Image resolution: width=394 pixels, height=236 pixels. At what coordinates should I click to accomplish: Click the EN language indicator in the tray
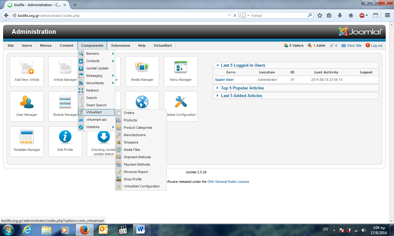point(325,229)
